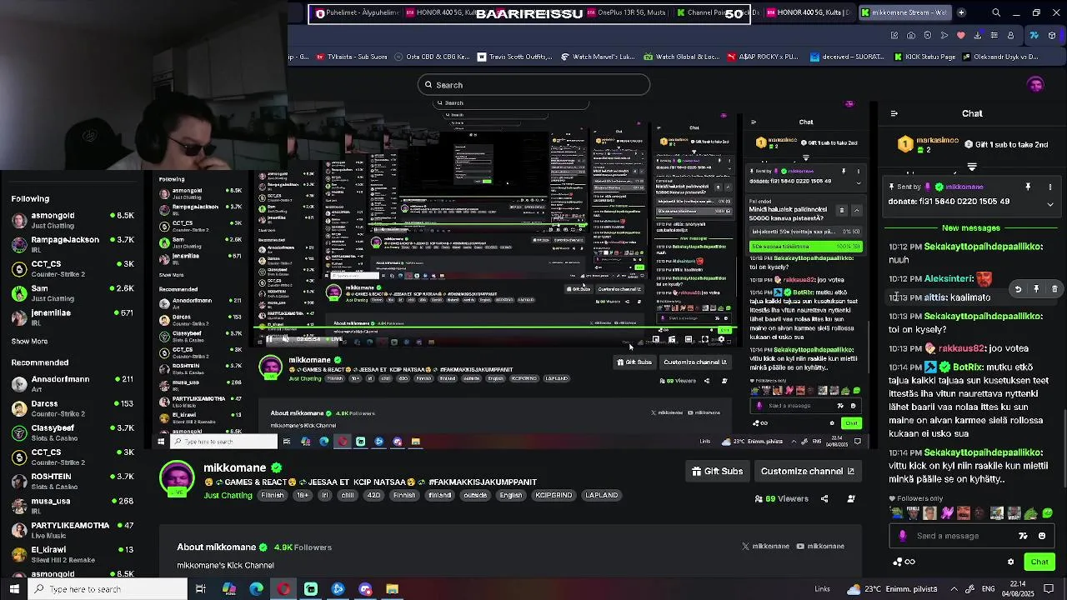The height and width of the screenshot is (600, 1067).
Task: Click Windows Type here to search
Action: click(x=108, y=589)
